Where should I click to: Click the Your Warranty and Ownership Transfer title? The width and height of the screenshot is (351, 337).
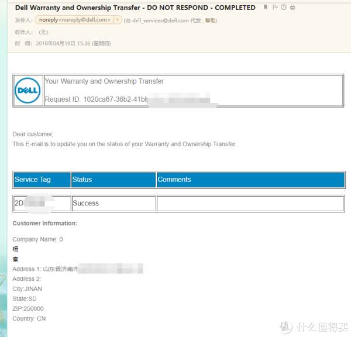[x=104, y=81]
